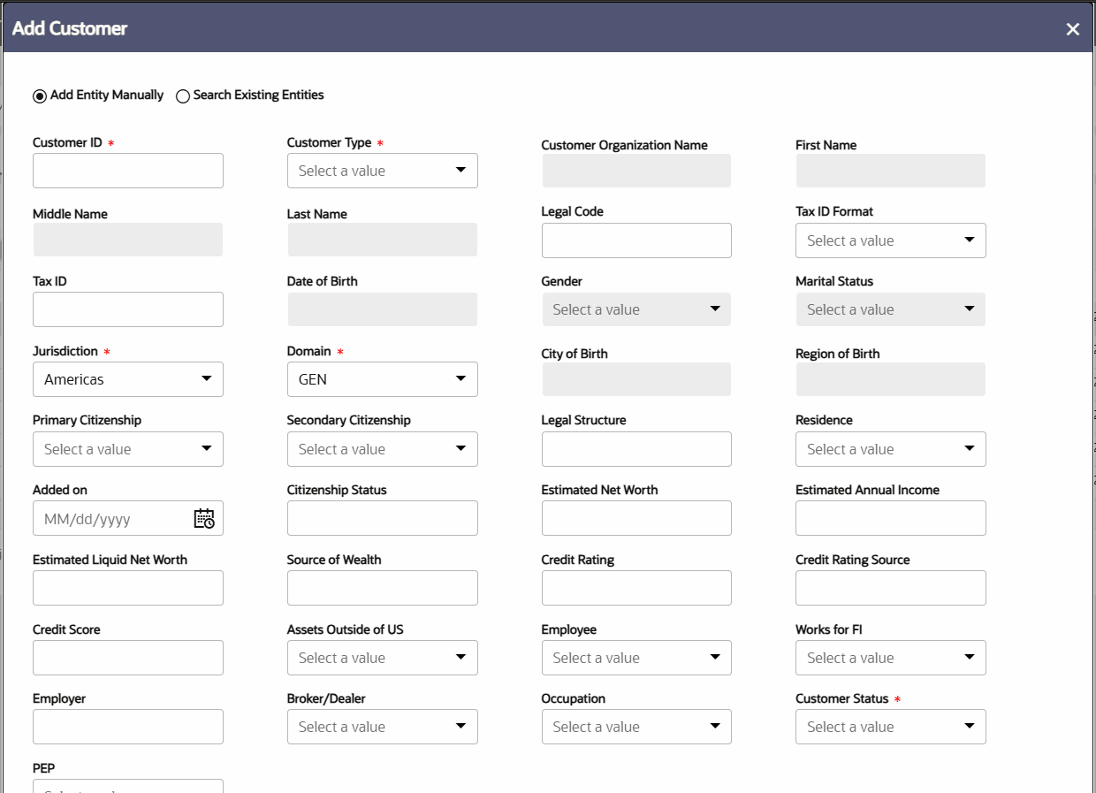Image resolution: width=1096 pixels, height=793 pixels.
Task: Click the Region of Birth field
Action: 891,379
